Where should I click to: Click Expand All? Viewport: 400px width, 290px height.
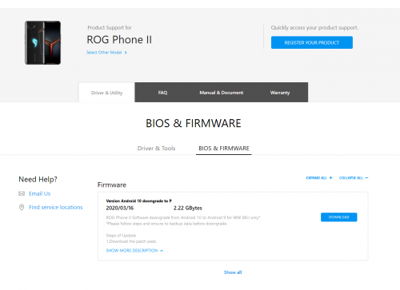click(319, 178)
